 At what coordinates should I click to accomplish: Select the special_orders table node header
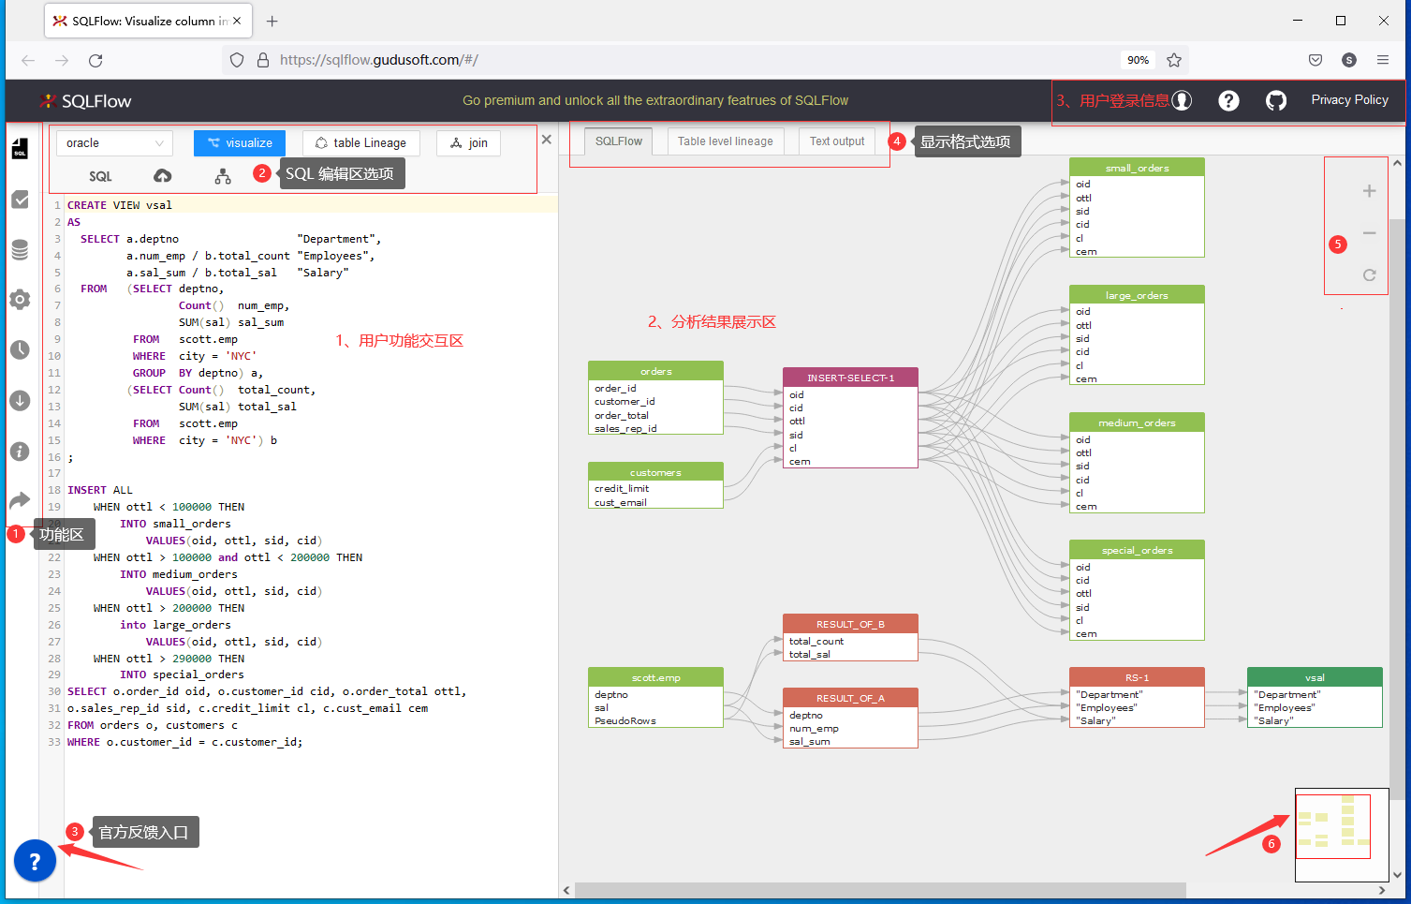click(1137, 550)
